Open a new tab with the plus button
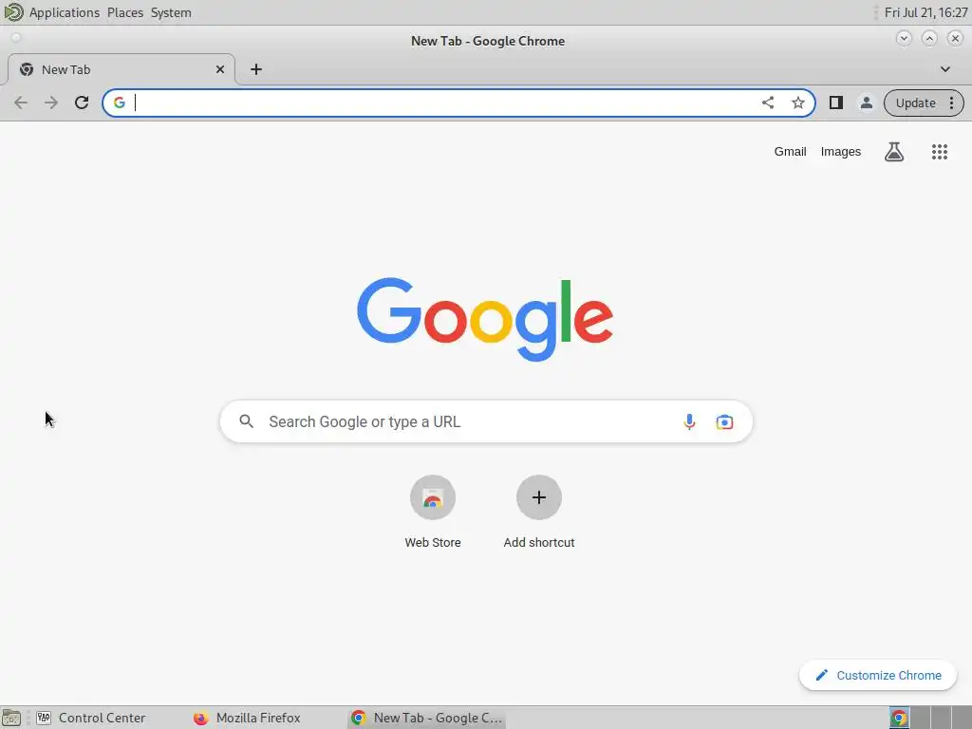This screenshot has height=729, width=972. [x=256, y=69]
